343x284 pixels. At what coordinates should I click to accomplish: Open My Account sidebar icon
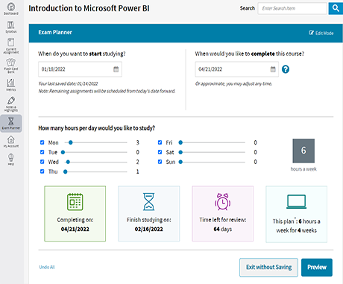[x=11, y=142]
